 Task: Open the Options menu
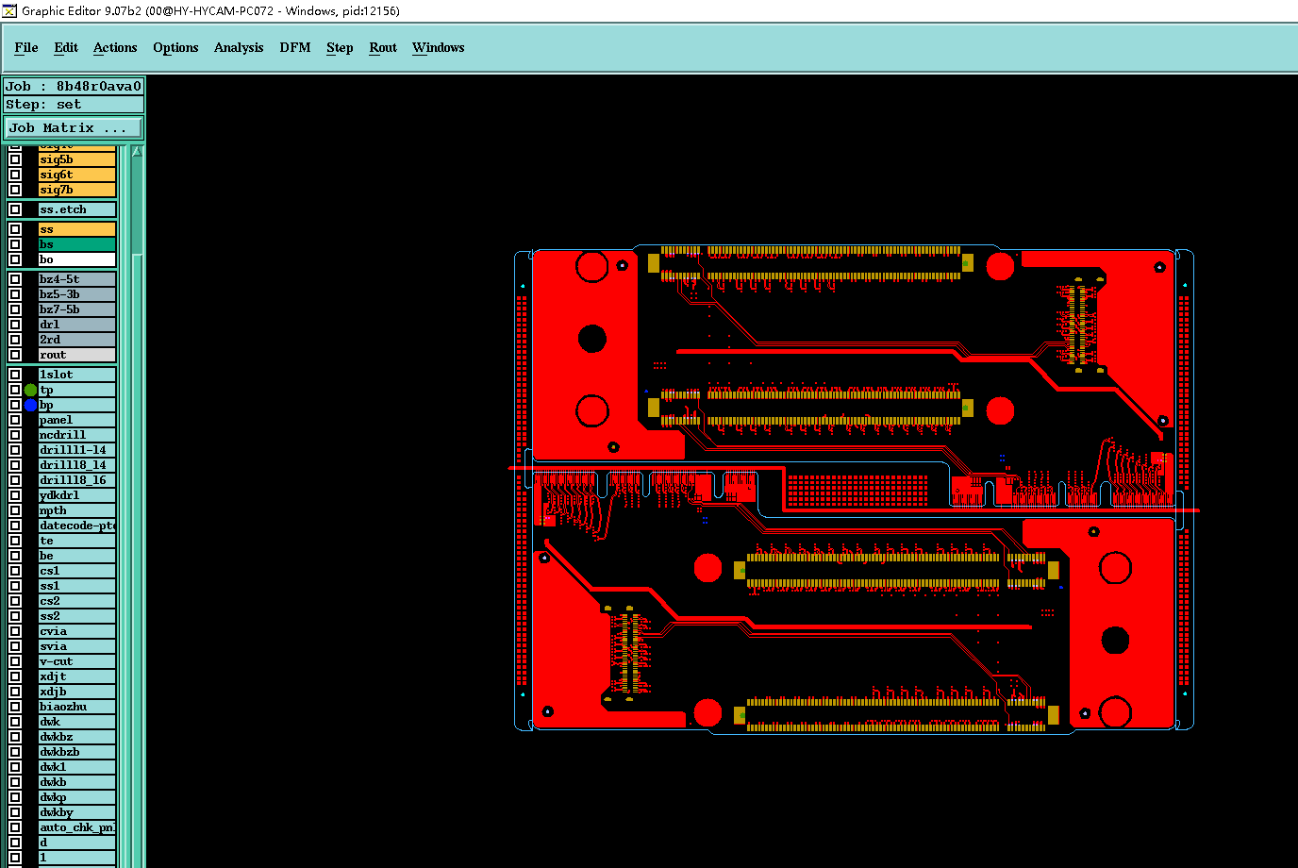[175, 47]
